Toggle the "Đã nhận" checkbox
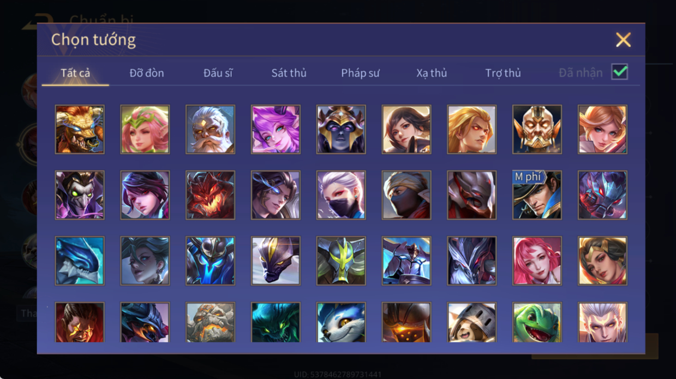 pos(619,72)
